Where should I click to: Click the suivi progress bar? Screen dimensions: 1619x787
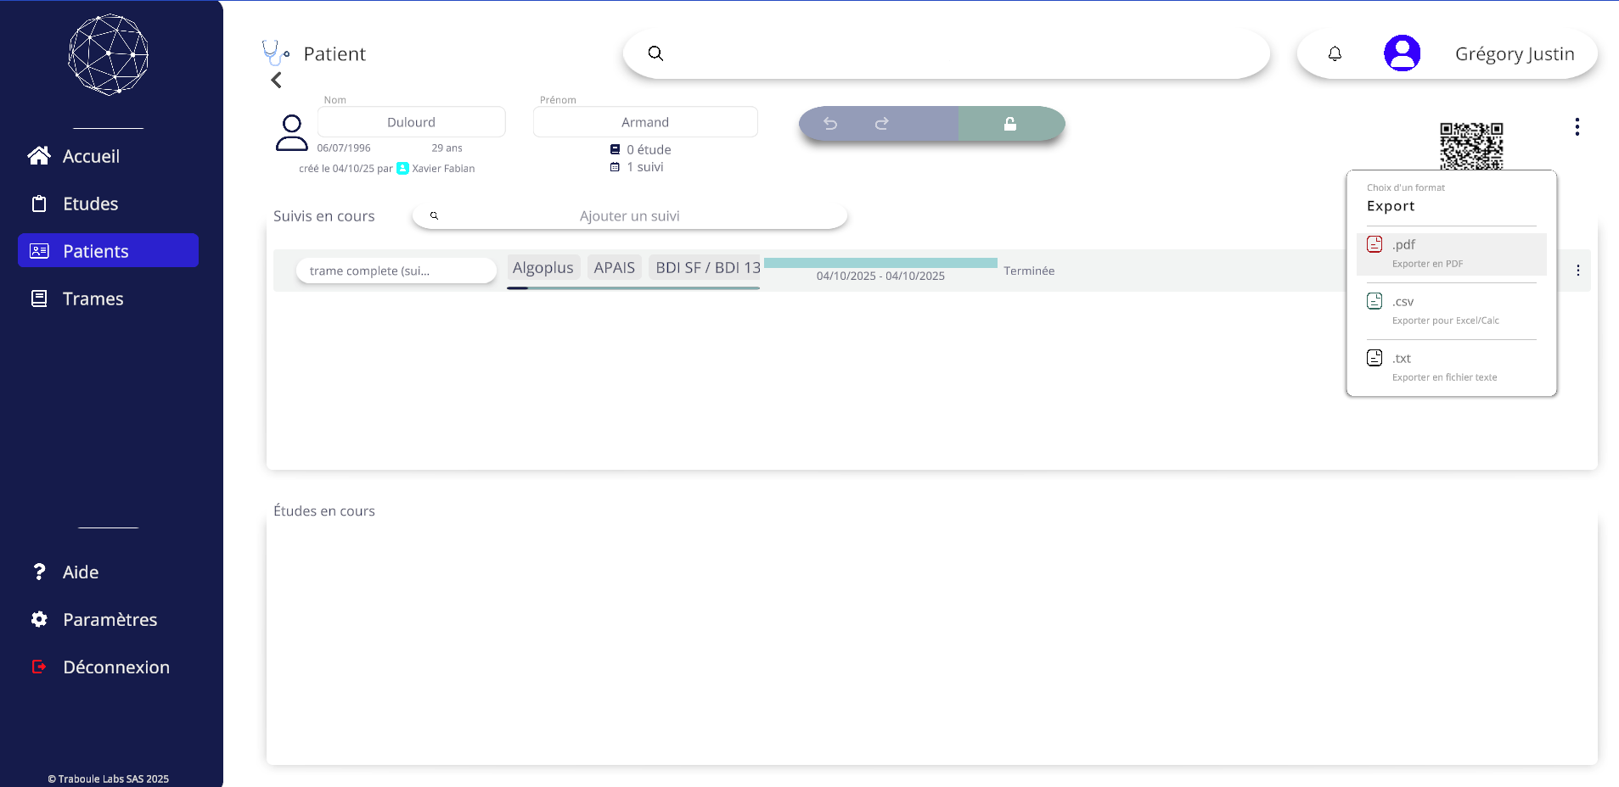point(880,263)
